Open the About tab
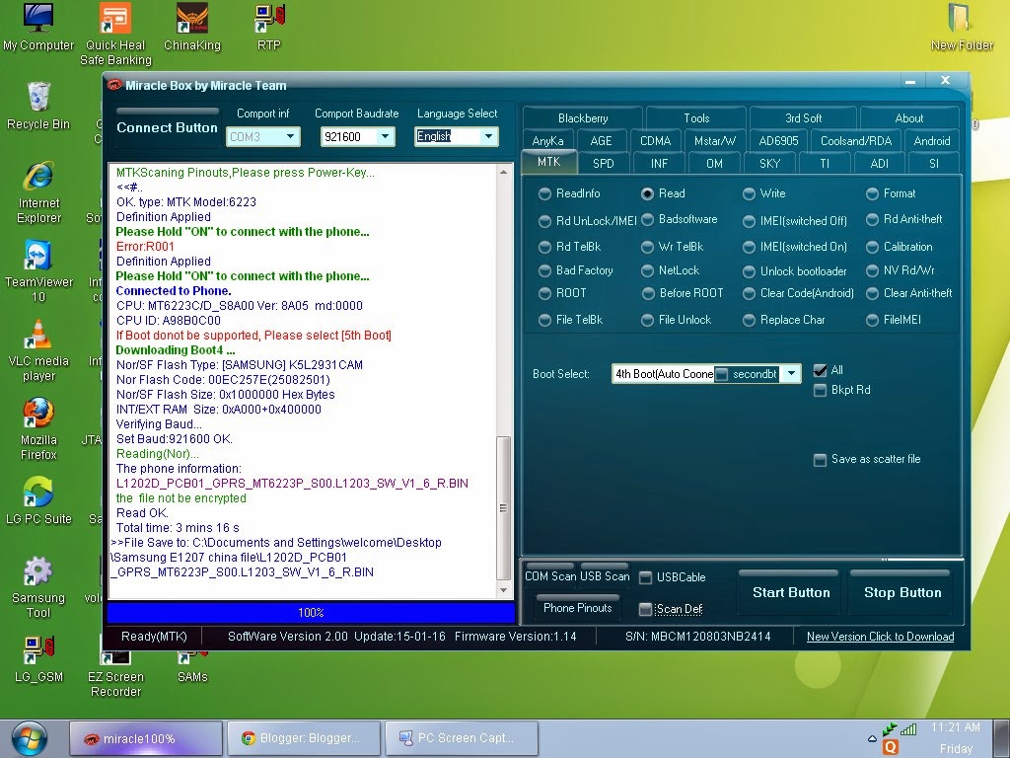This screenshot has height=758, width=1010. (908, 118)
